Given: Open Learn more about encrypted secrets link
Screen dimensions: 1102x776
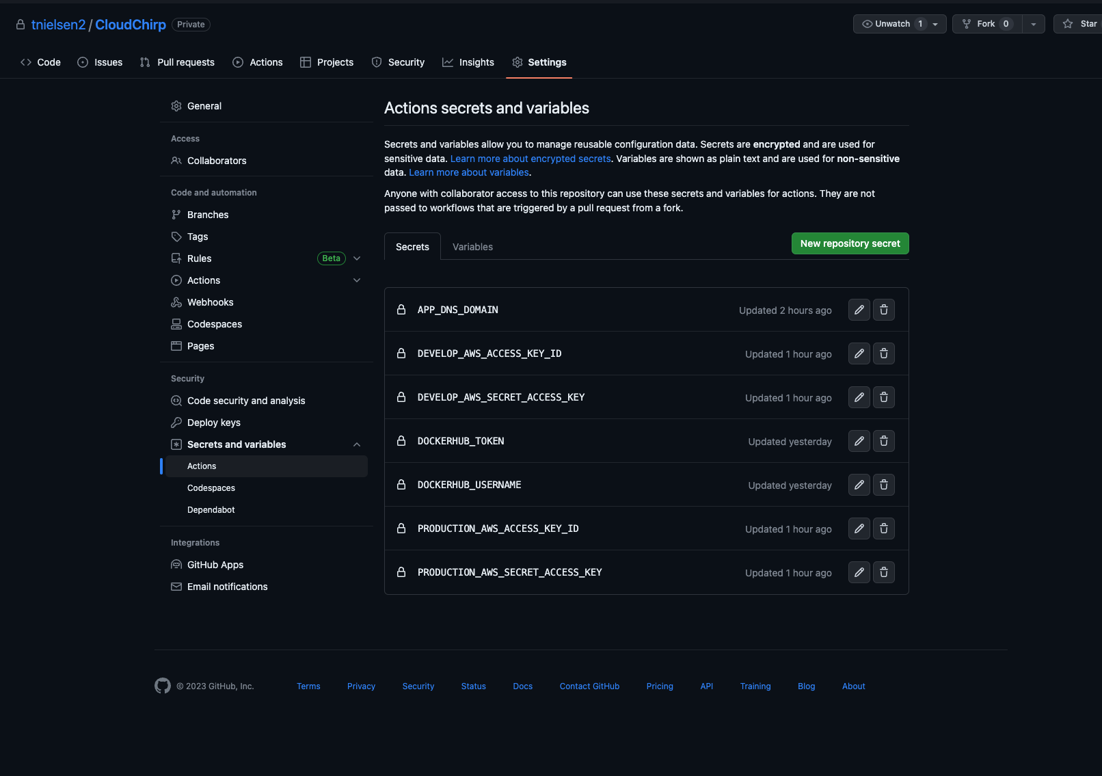Looking at the screenshot, I should click(x=530, y=159).
